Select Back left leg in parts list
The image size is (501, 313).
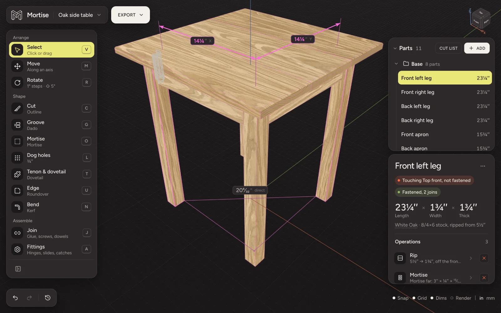pyautogui.click(x=445, y=106)
